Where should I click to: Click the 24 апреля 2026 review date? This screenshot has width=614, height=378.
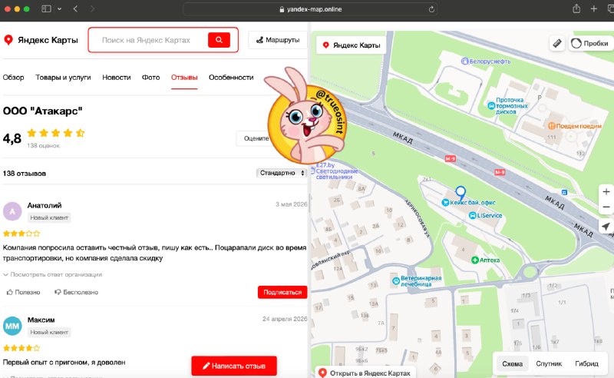click(x=285, y=319)
